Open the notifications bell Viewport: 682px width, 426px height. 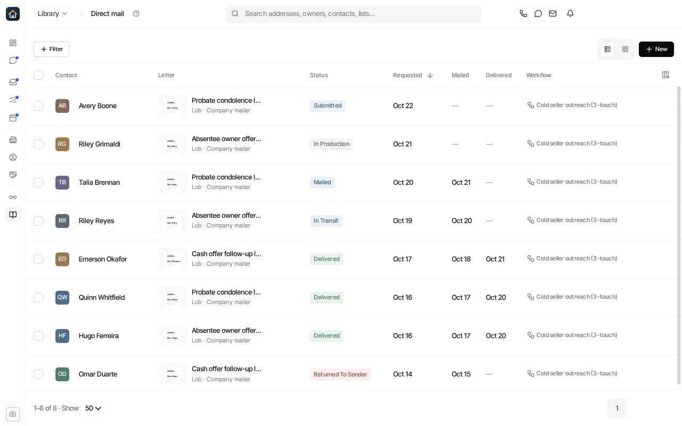tap(570, 14)
